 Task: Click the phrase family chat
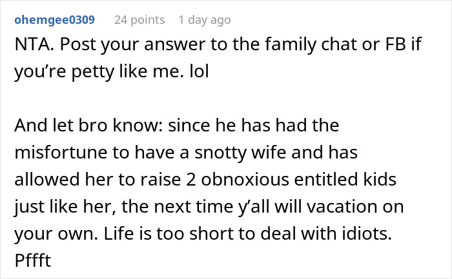311,44
